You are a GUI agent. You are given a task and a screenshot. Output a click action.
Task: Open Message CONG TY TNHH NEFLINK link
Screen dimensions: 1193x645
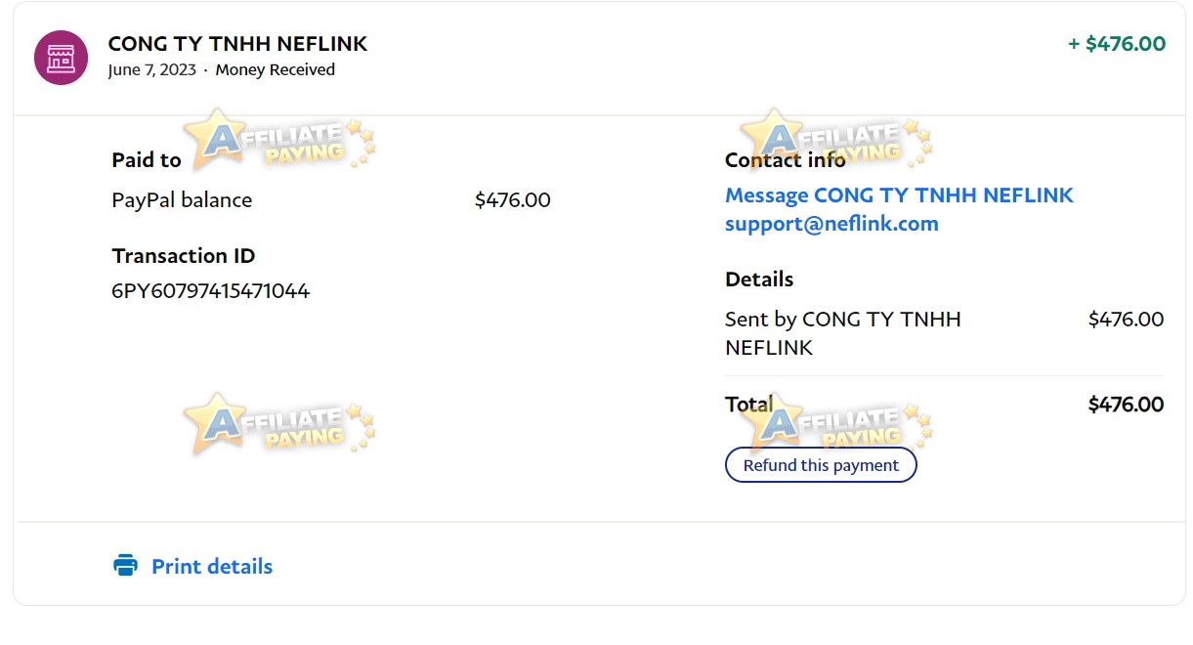(899, 195)
